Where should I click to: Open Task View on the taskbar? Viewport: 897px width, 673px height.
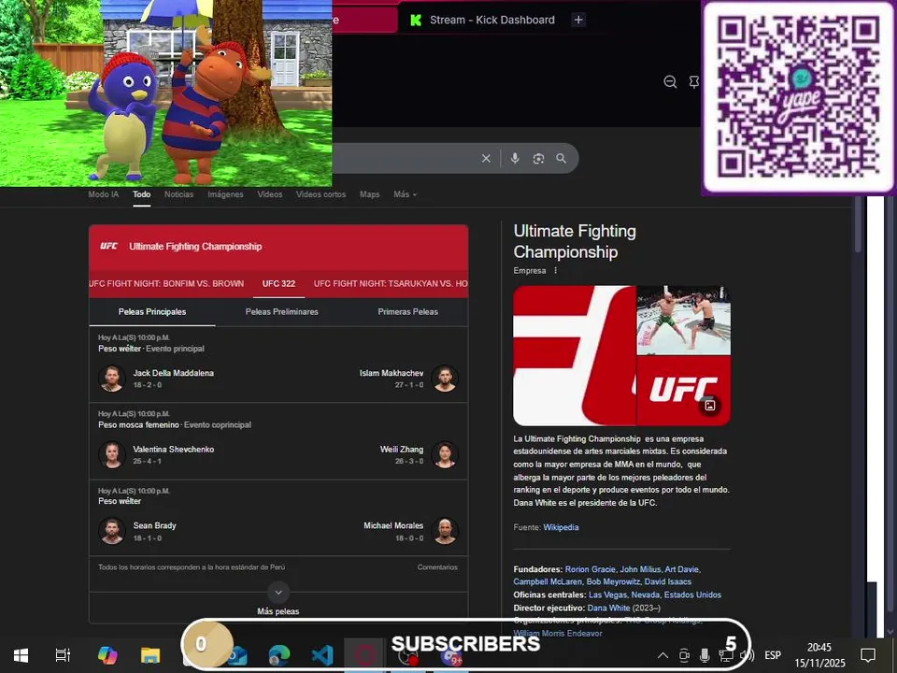pyautogui.click(x=63, y=655)
